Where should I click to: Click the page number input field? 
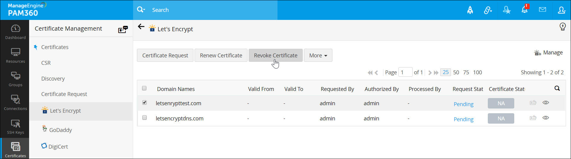pos(405,72)
